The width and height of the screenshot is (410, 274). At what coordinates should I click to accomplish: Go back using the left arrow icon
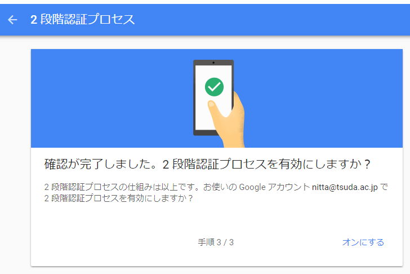(12, 20)
